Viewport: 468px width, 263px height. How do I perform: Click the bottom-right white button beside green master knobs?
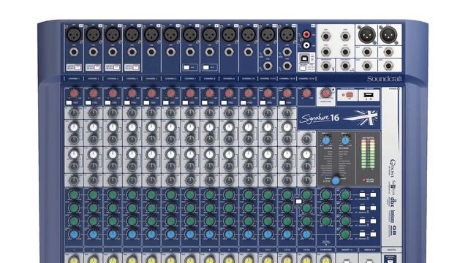[x=373, y=235]
